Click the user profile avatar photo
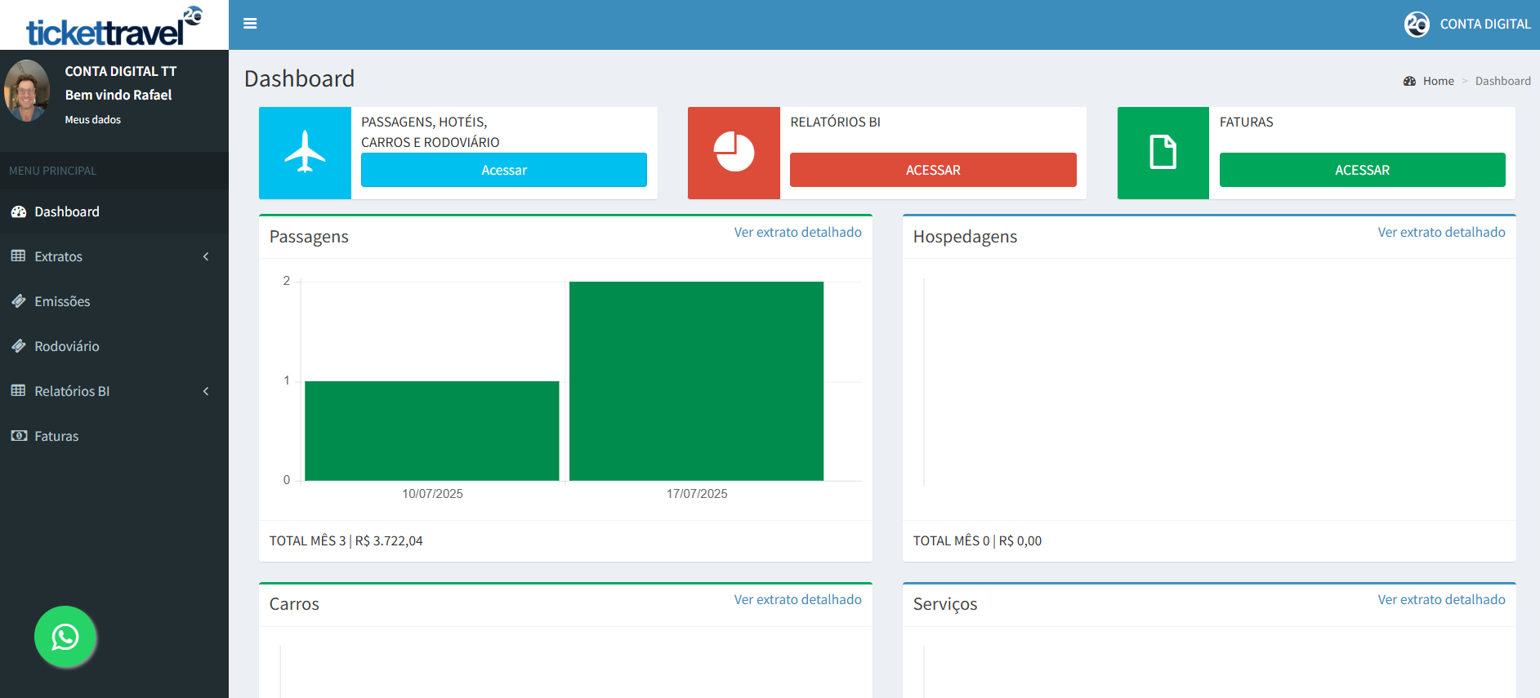The image size is (1540, 698). pyautogui.click(x=27, y=91)
